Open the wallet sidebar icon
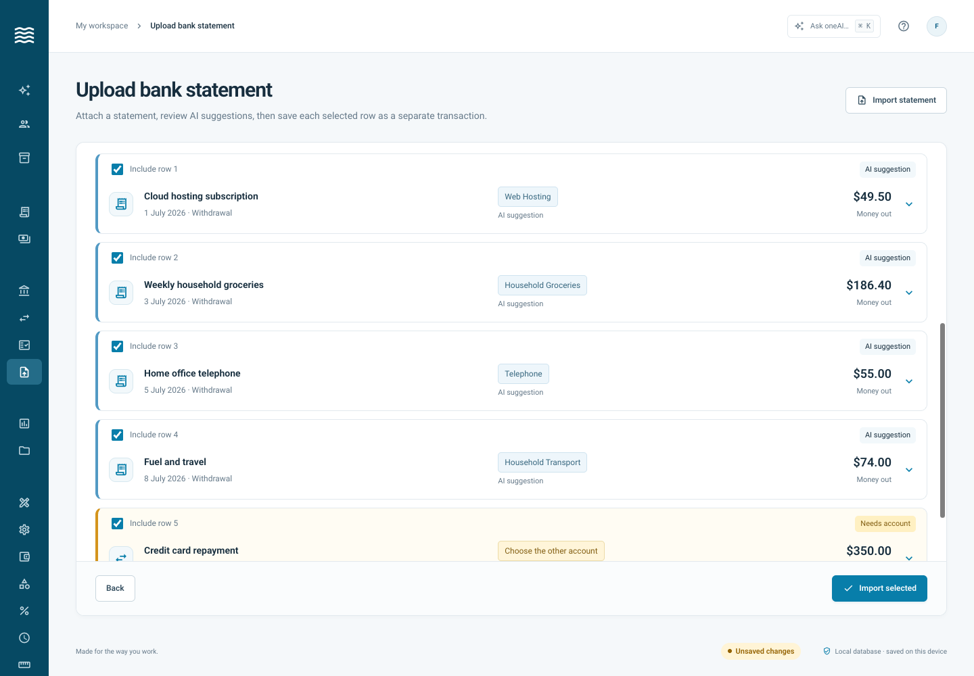Image resolution: width=974 pixels, height=676 pixels. click(24, 557)
